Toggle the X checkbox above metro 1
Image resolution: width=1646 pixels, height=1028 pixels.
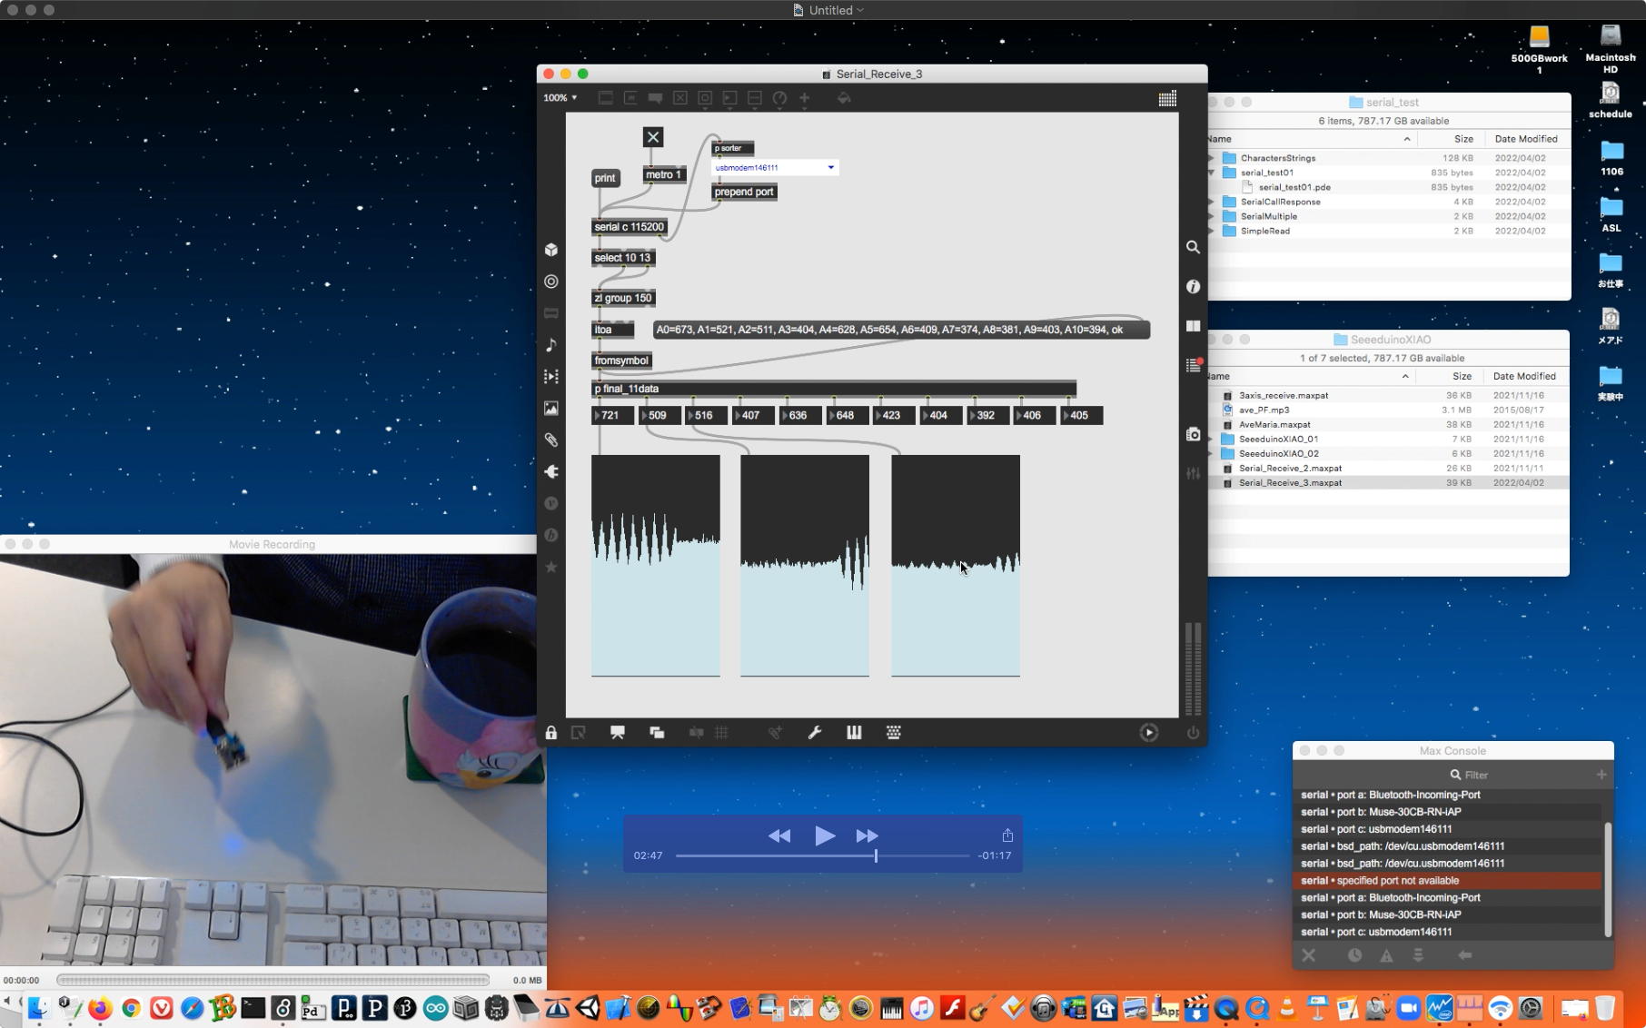pos(653,137)
